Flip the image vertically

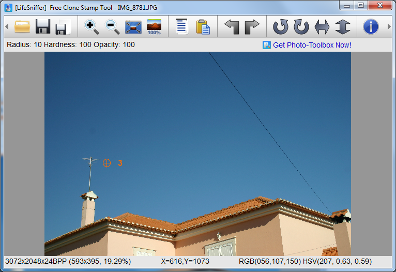coord(343,26)
